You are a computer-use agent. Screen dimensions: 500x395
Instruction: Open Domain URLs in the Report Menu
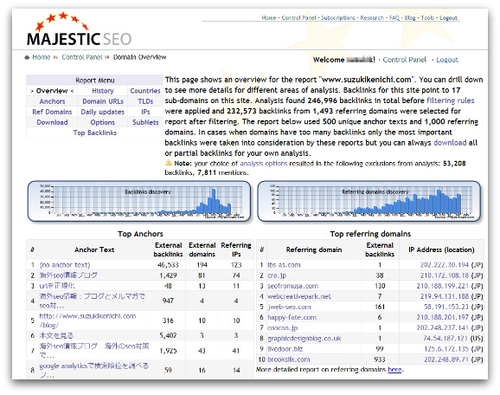coord(103,101)
